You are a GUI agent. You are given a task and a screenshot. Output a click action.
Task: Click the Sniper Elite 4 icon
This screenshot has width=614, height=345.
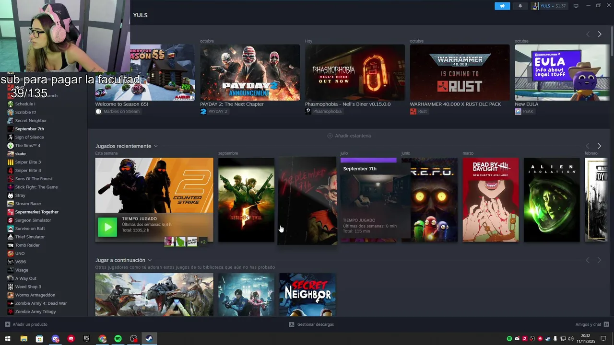click(x=11, y=171)
